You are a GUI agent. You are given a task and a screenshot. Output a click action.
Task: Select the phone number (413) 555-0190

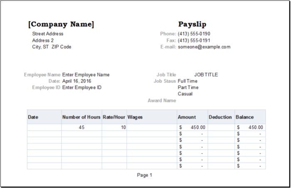click(x=194, y=34)
